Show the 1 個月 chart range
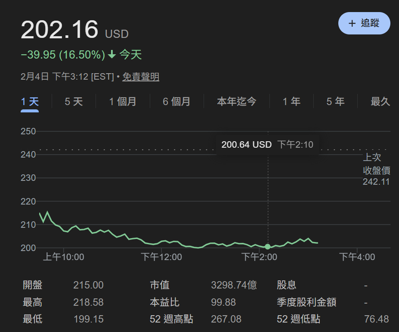 pyautogui.click(x=123, y=102)
